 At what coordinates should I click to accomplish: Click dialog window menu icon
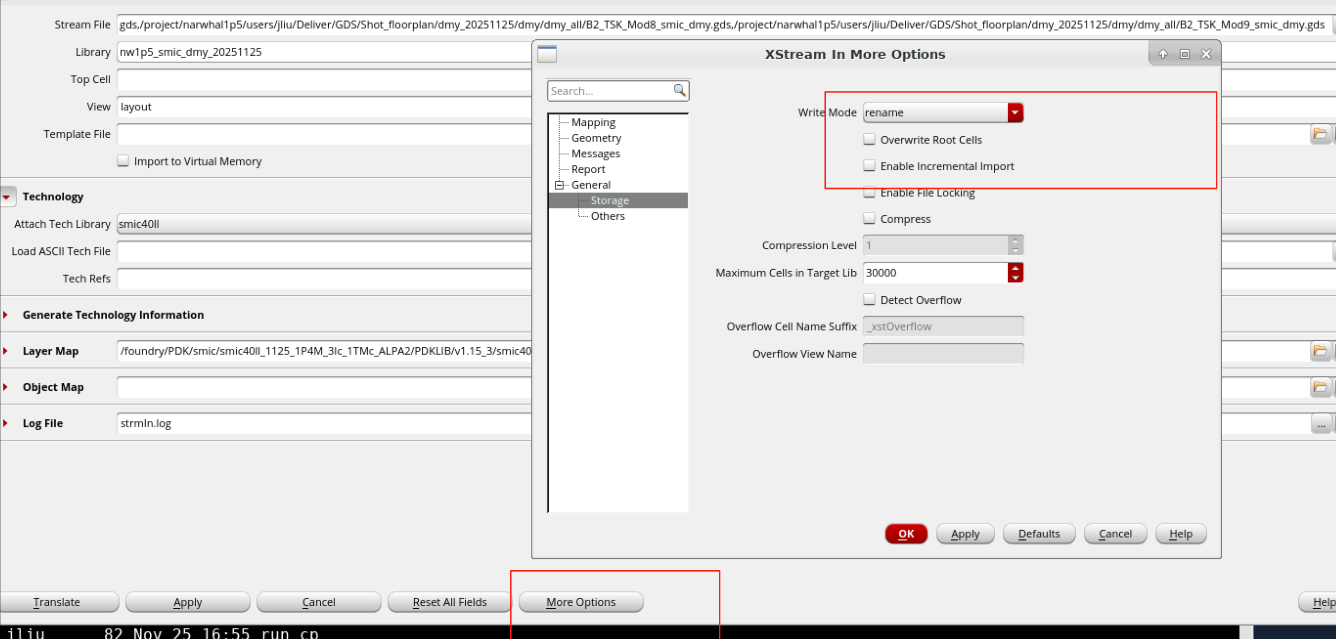click(x=547, y=54)
